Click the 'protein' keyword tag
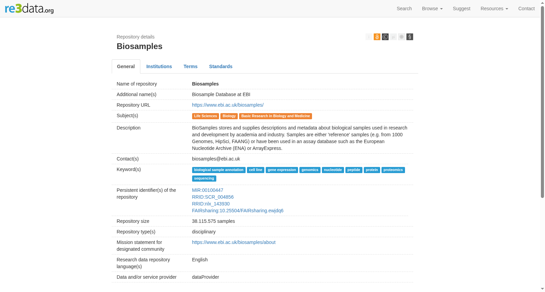 pos(372,170)
